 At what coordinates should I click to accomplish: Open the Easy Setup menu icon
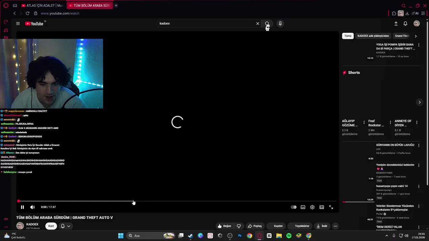tap(423, 13)
